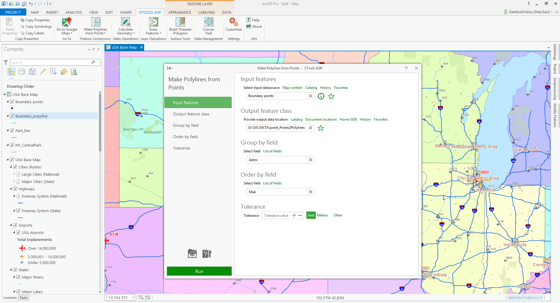Switch Contents to List By Editing

pos(43,72)
